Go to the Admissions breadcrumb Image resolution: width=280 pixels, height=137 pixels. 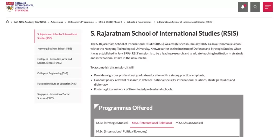(57, 22)
